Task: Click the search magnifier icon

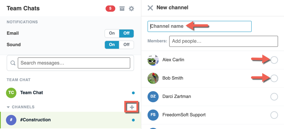Action: 13,63
